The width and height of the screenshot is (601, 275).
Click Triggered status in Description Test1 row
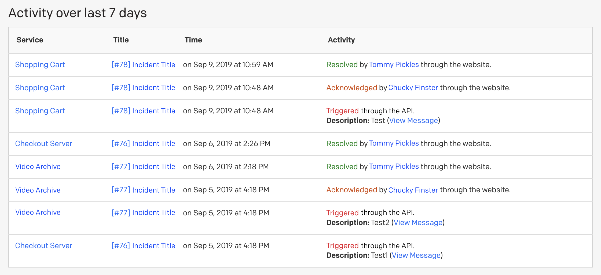(343, 246)
